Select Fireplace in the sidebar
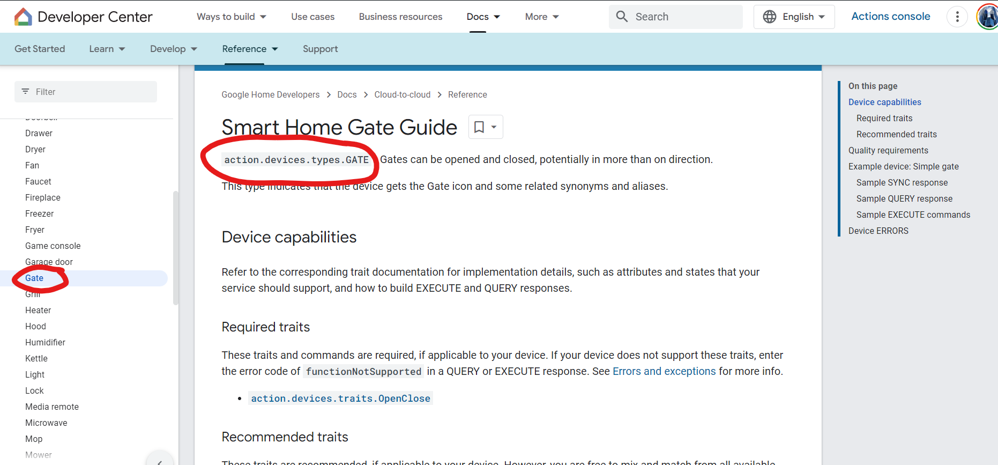Screen dimensions: 998x465 tap(43, 197)
